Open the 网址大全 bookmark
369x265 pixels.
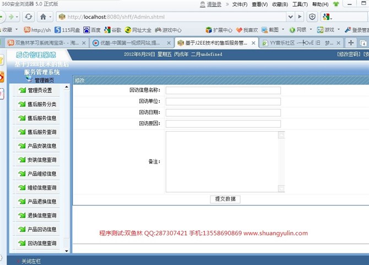138,30
